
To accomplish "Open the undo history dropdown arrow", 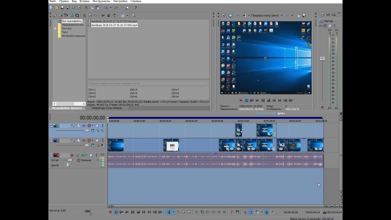I will (x=111, y=8).
